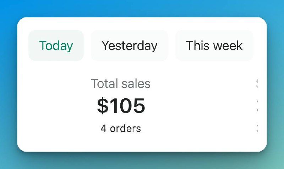Select the Today tab
284x169 pixels.
56,45
